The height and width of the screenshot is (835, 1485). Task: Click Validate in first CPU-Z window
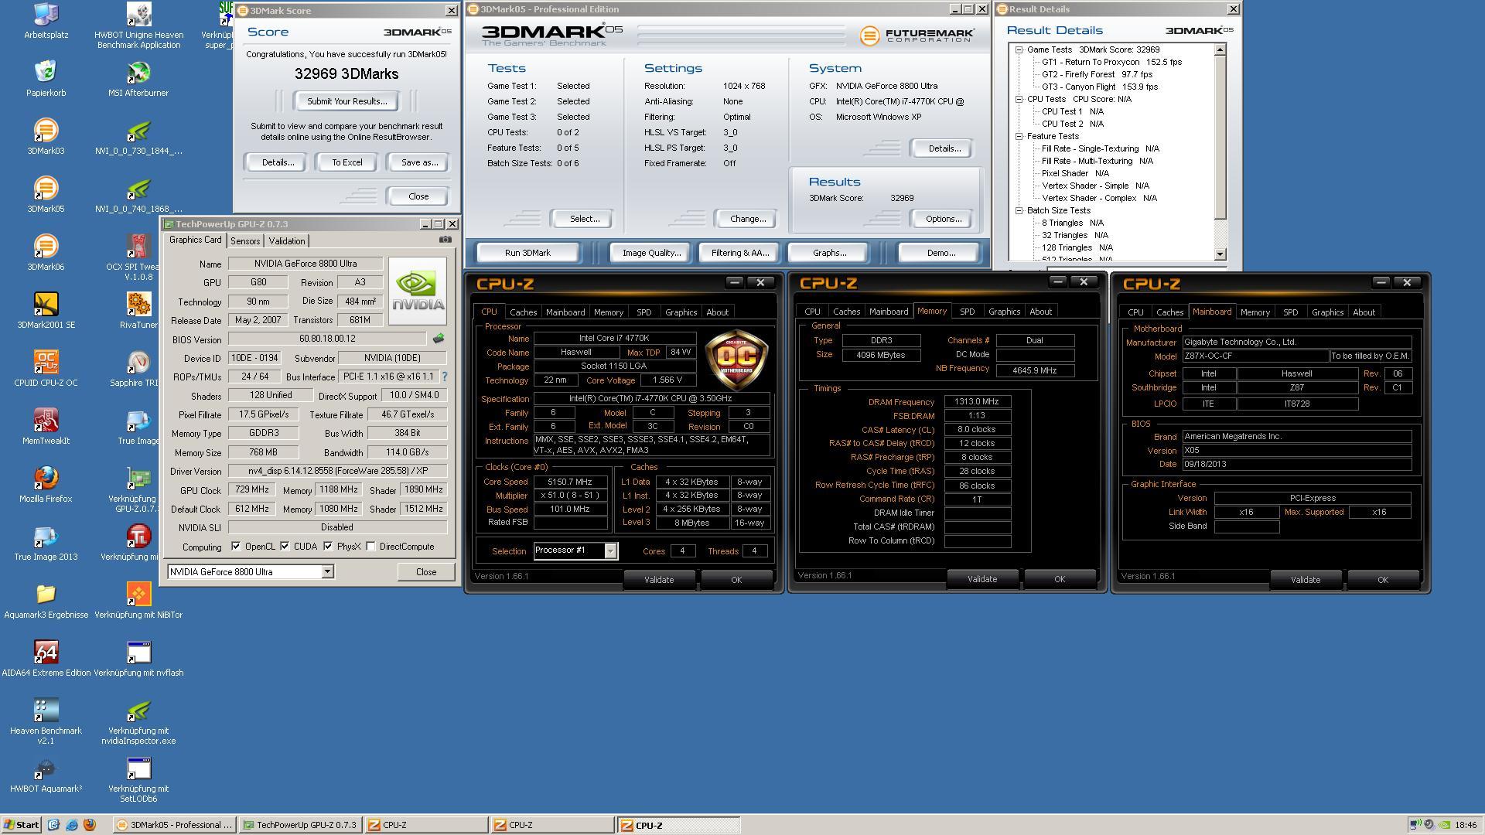(x=658, y=580)
